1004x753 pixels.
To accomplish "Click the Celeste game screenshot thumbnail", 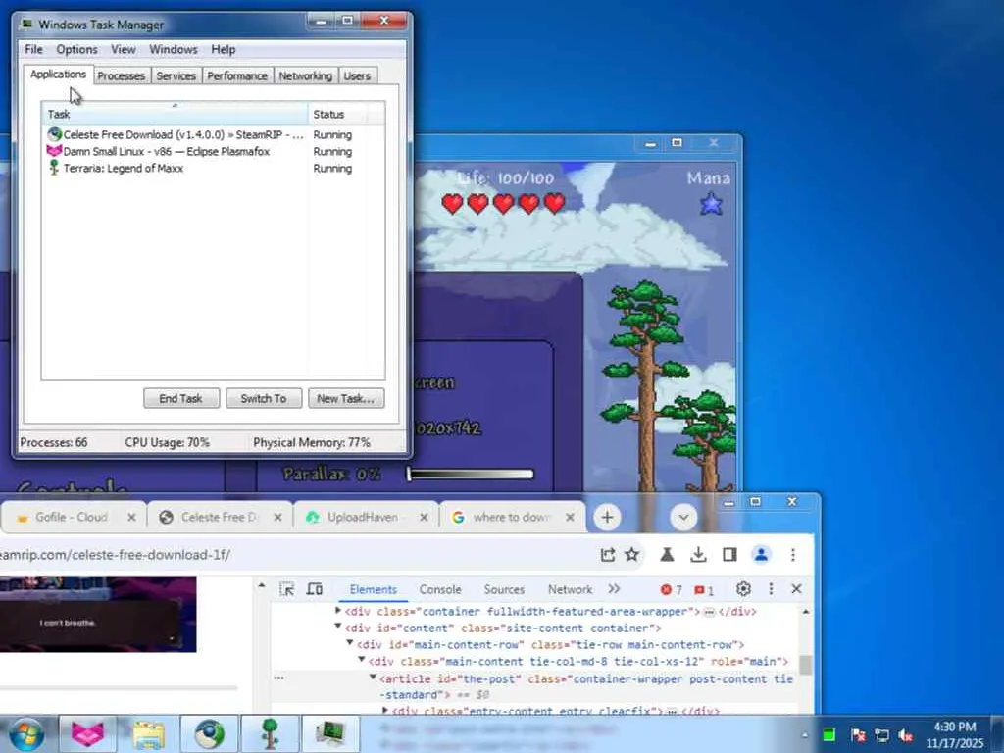I will point(98,615).
